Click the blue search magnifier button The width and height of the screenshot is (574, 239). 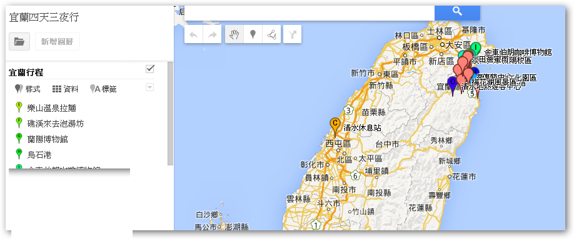(457, 12)
